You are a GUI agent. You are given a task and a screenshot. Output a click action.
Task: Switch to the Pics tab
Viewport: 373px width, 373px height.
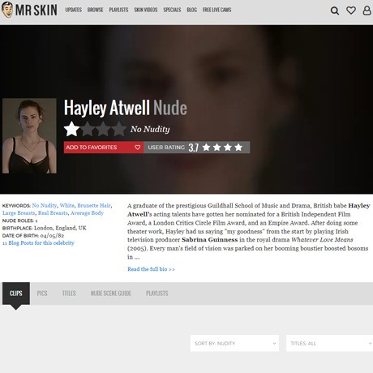click(42, 294)
